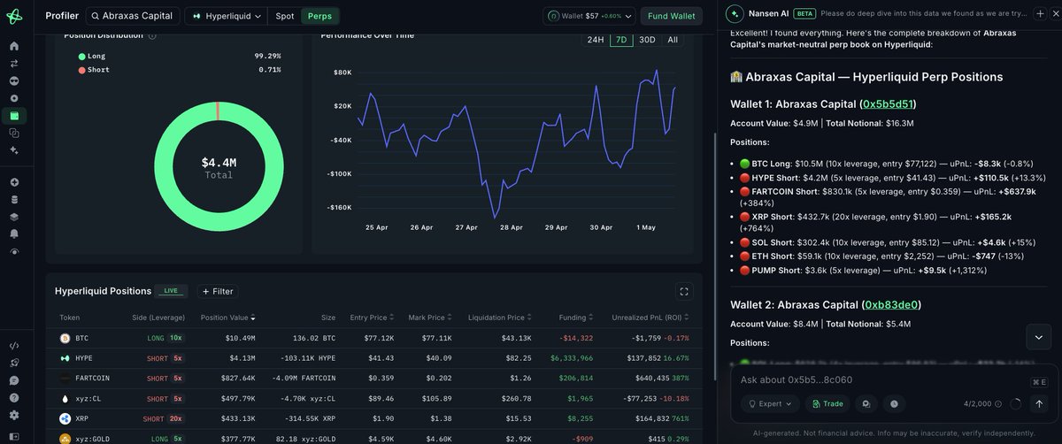Click the BETA badge next to Nansen AI
Image resolution: width=1062 pixels, height=444 pixels.
click(x=804, y=13)
